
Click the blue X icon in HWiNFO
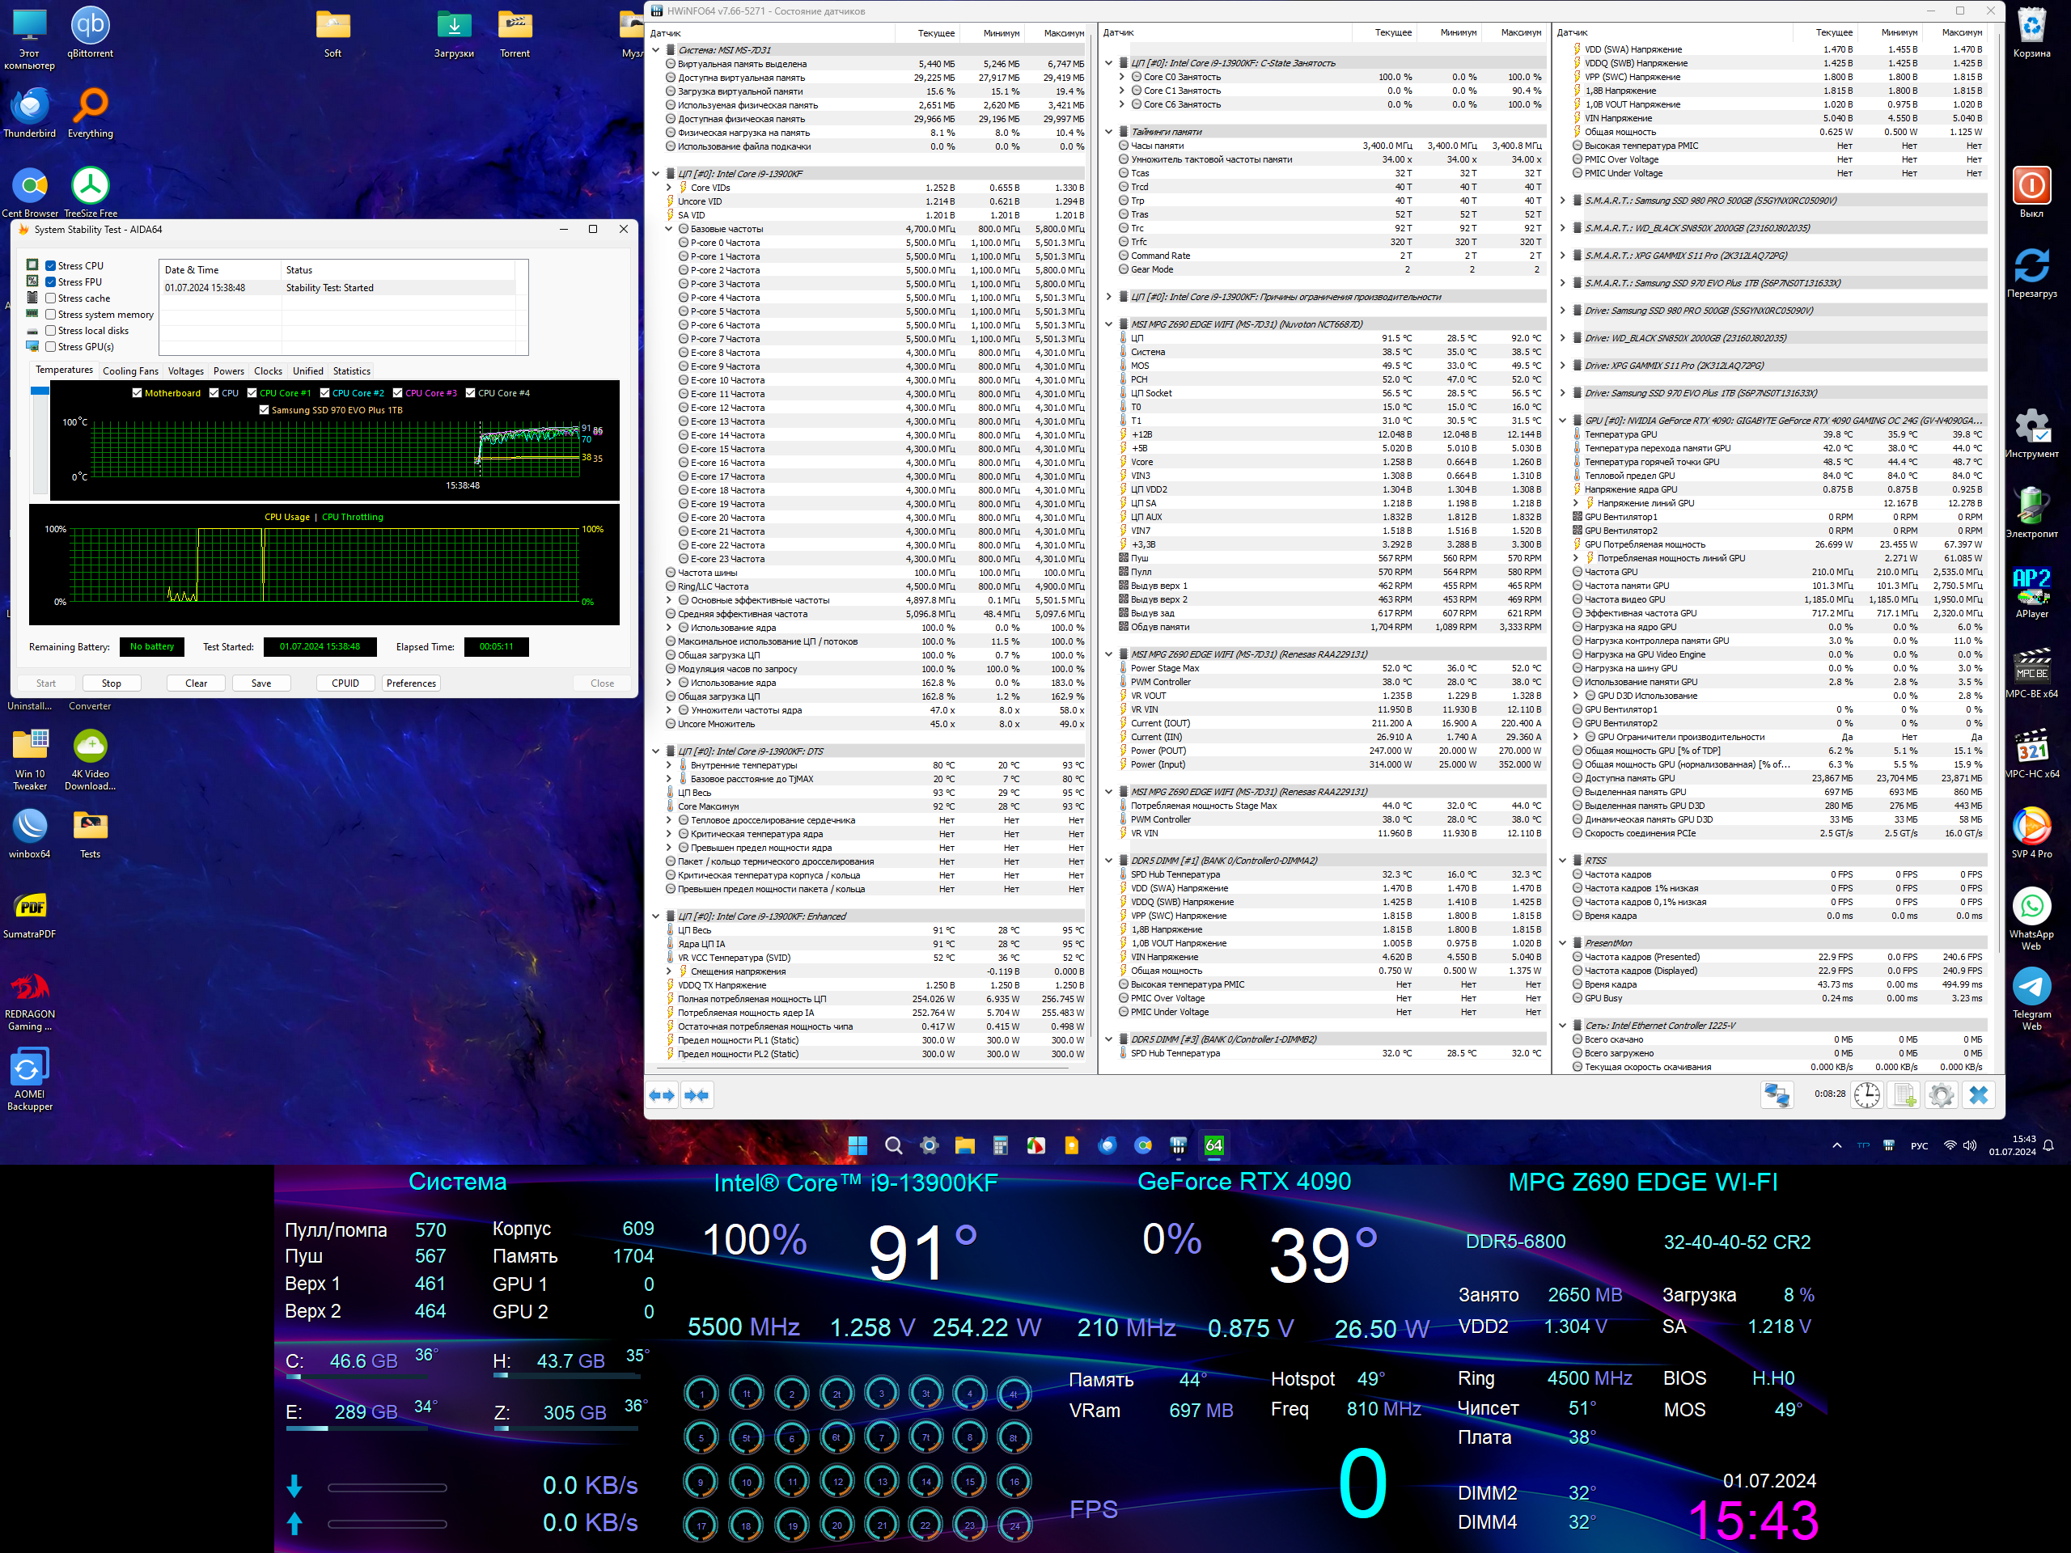pyautogui.click(x=1978, y=1094)
